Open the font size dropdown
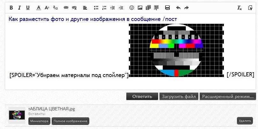Screen dimensions: 258x129 coord(47,8)
